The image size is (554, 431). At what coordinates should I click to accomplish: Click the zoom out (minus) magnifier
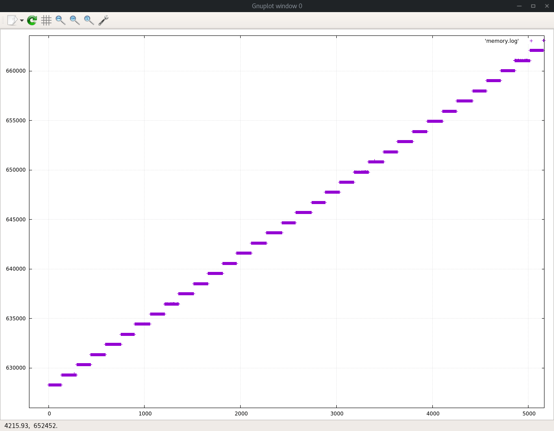[61, 20]
